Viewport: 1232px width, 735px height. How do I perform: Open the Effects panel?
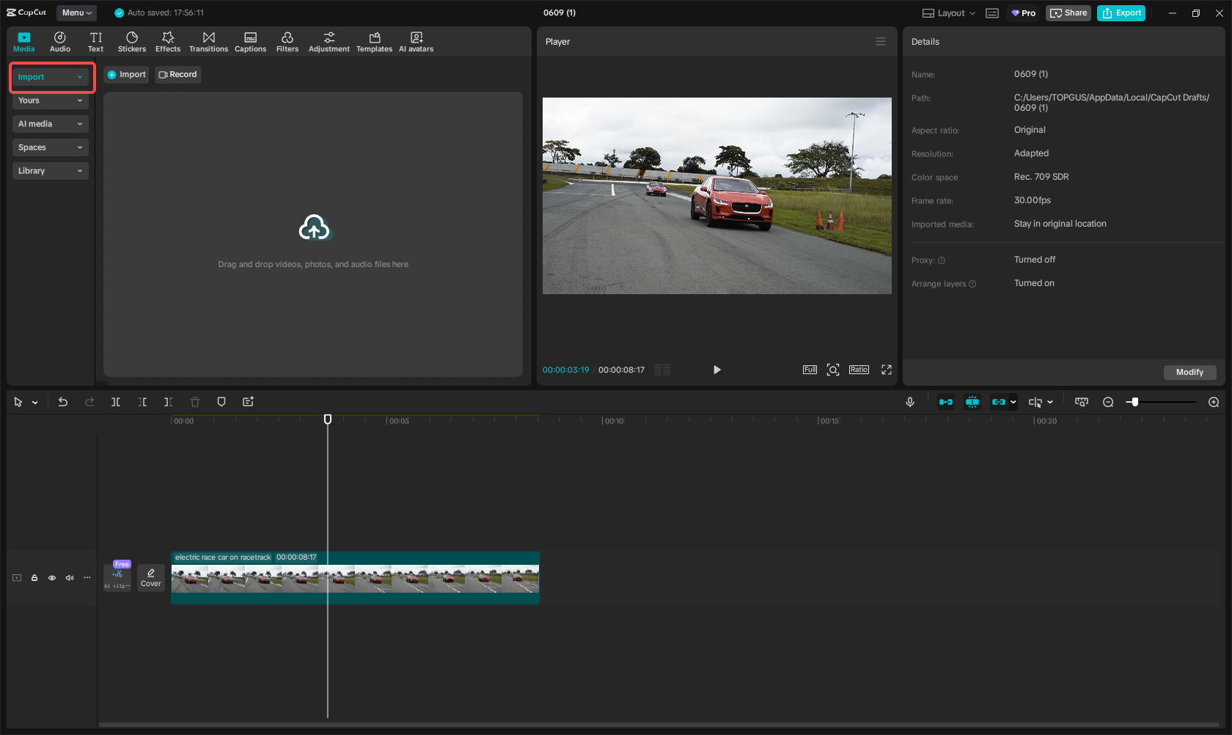[x=168, y=41]
